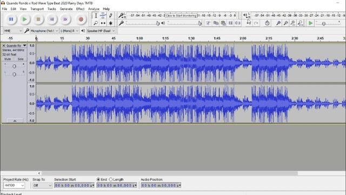Image resolution: width=346 pixels, height=195 pixels.
Task: Open the 1 (Mono) recording channels dropdown
Action: (x=69, y=31)
